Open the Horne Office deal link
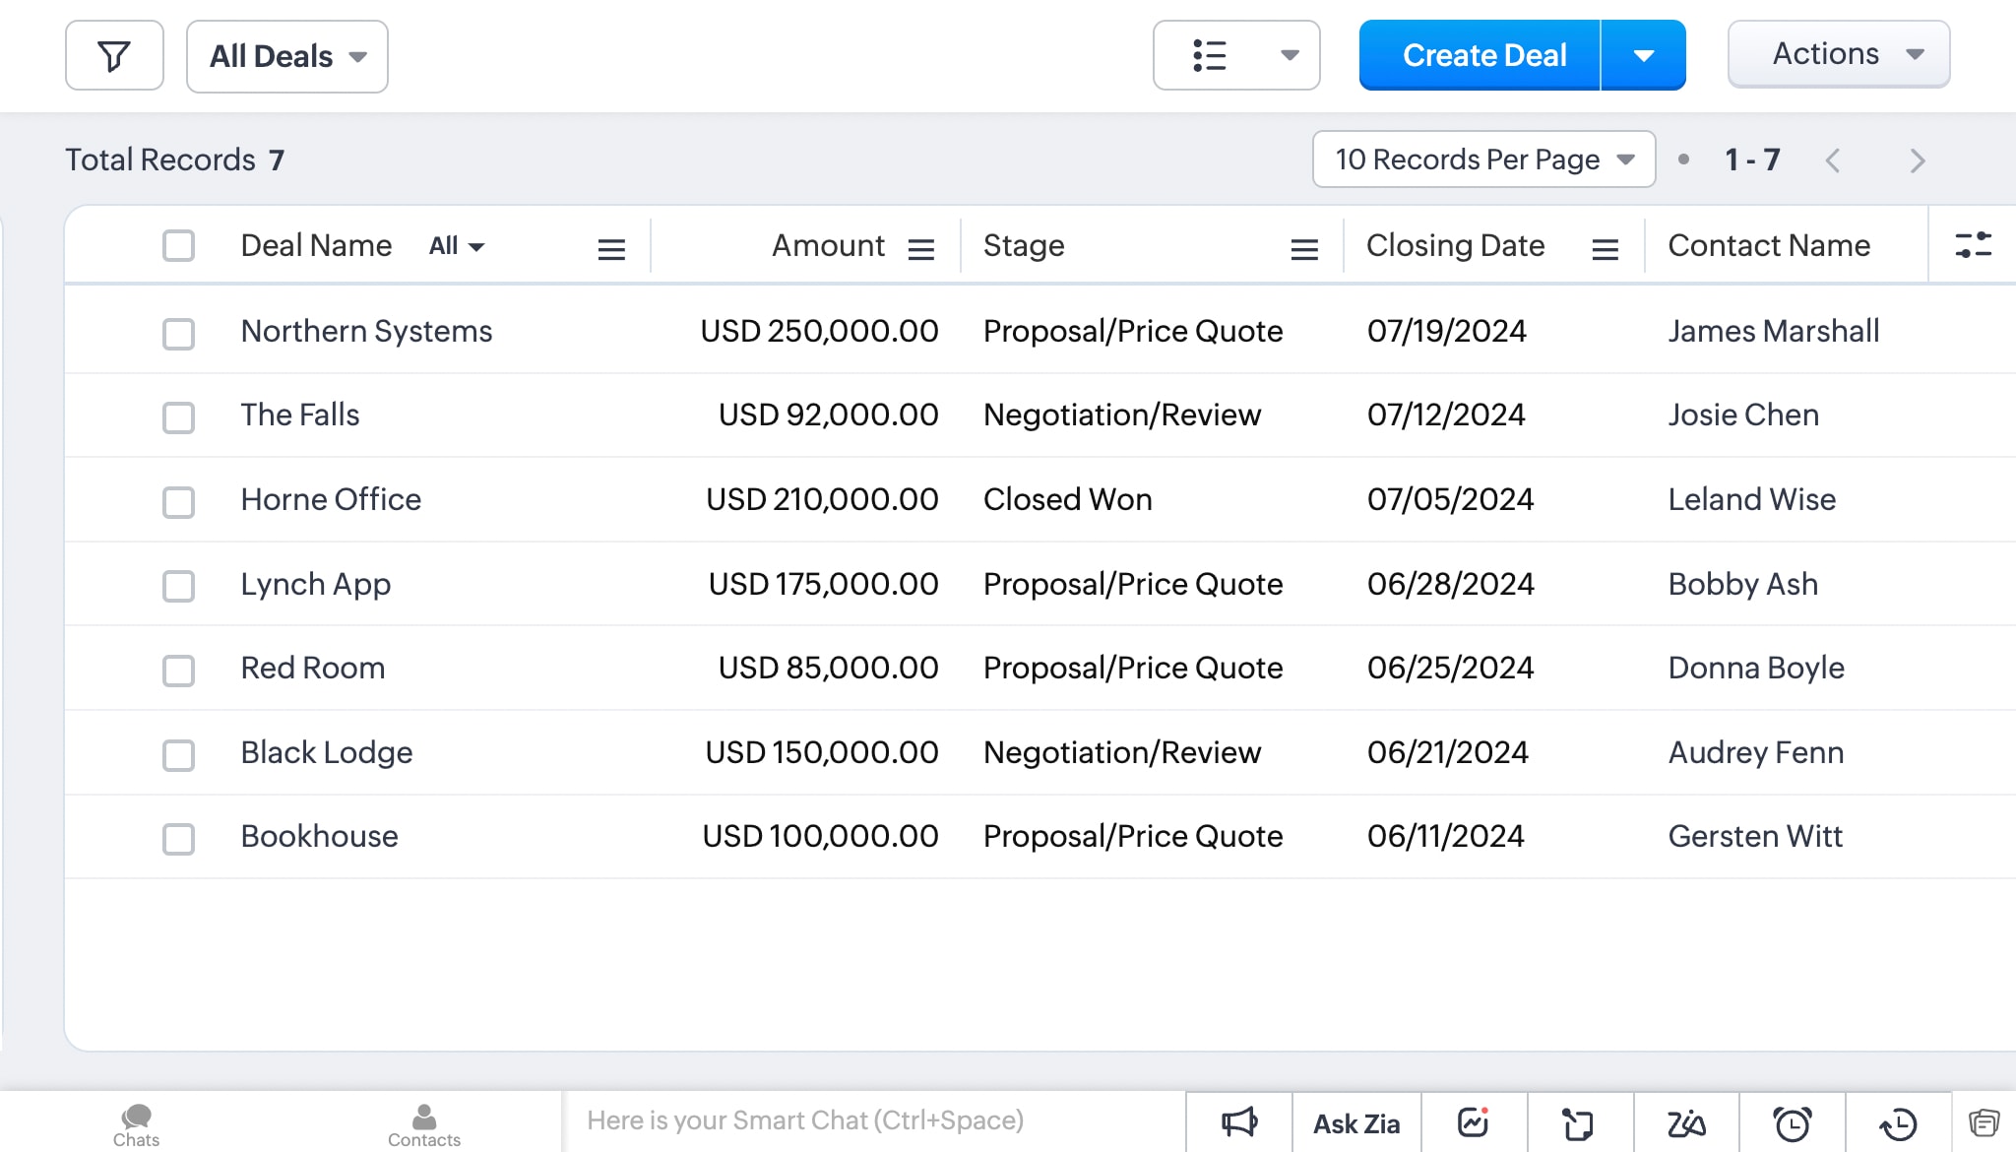Viewport: 2016px width, 1152px height. [x=330, y=499]
